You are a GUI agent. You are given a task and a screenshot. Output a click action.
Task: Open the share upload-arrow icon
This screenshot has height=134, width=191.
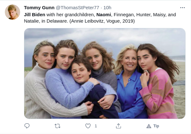(118, 126)
